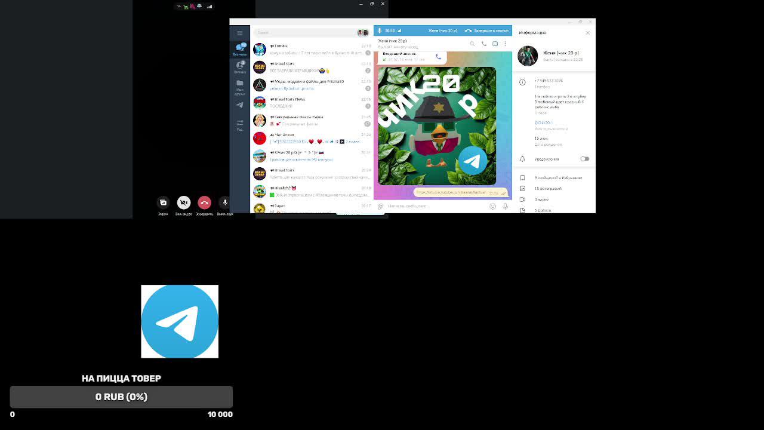This screenshot has width=764, height=430.
Task: Toggle the chat info side panel
Action: (x=495, y=44)
